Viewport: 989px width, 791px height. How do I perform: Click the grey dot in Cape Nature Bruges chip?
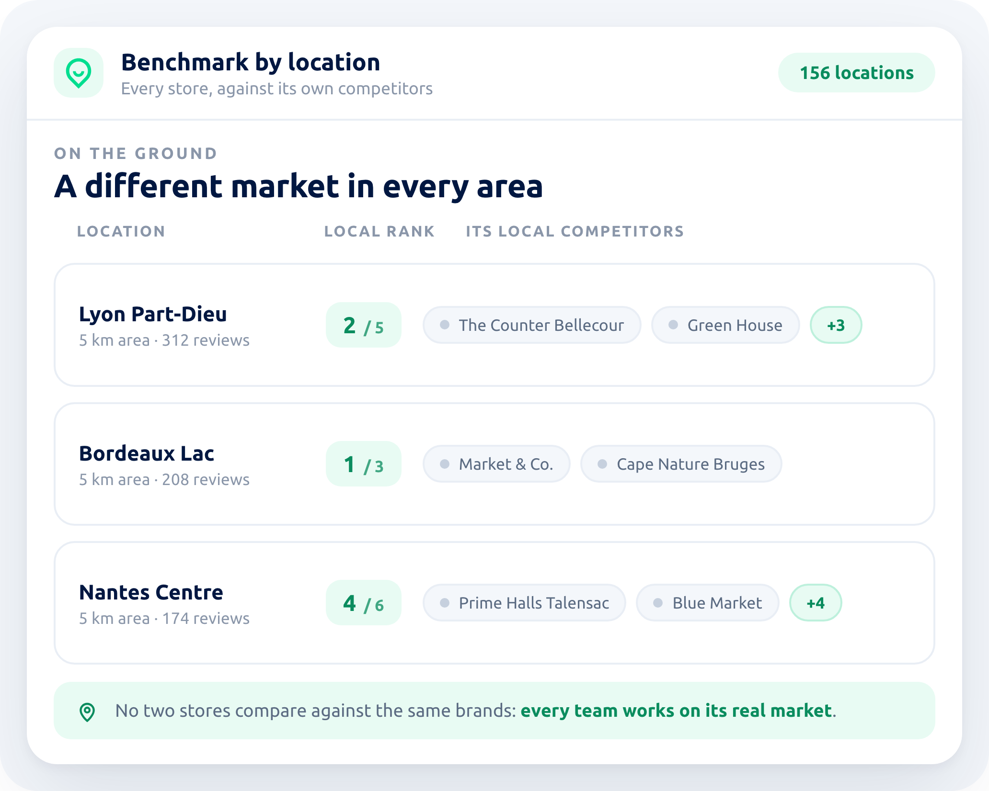(602, 463)
